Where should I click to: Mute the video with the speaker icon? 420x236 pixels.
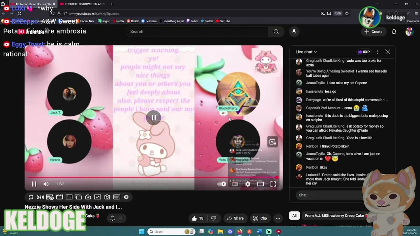pyautogui.click(x=46, y=184)
